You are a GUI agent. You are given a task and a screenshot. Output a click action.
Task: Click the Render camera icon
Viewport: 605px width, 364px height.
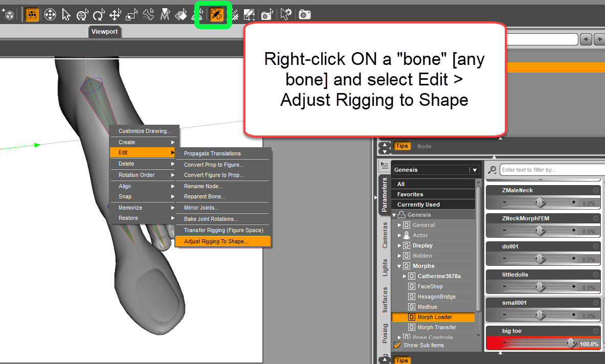point(304,15)
